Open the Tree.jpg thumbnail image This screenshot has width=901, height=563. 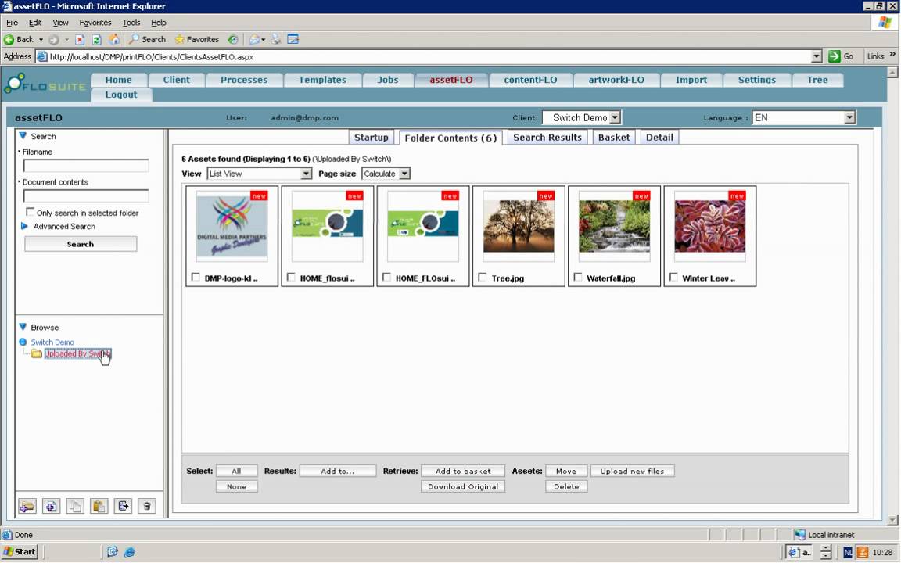[x=519, y=226]
